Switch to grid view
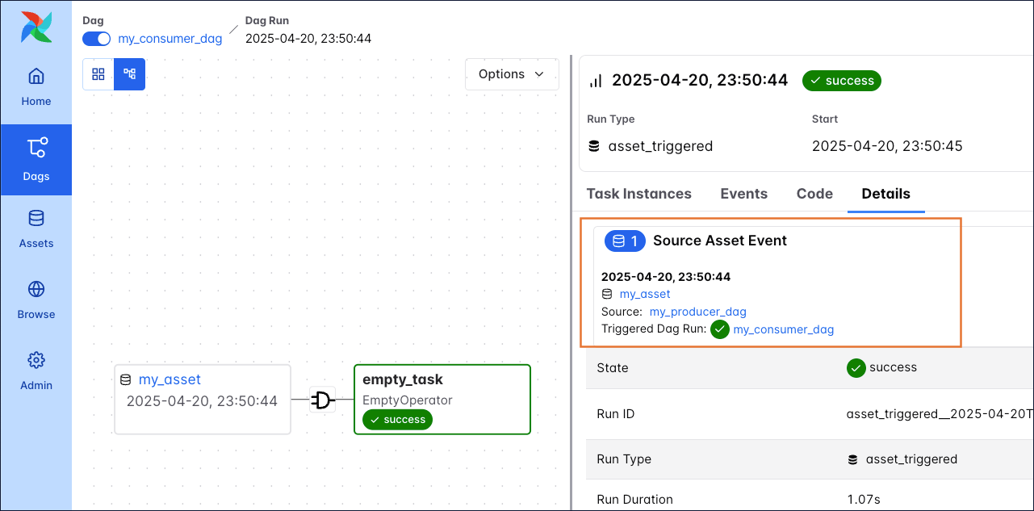 click(x=98, y=73)
